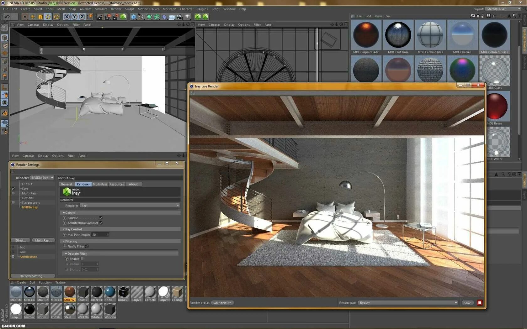Screen dimensions: 527x329
Task: Click the Render View clapperboard icon
Action: pos(100,17)
